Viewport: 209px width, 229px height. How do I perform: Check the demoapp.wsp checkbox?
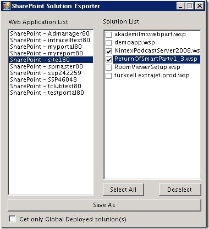point(109,43)
